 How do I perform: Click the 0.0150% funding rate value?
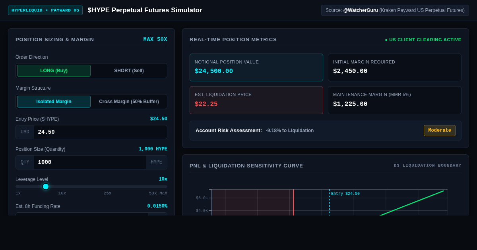coord(157,206)
